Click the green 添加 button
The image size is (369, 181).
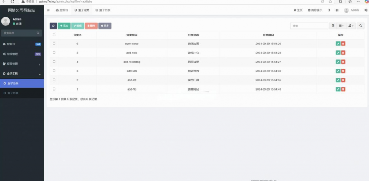click(64, 26)
